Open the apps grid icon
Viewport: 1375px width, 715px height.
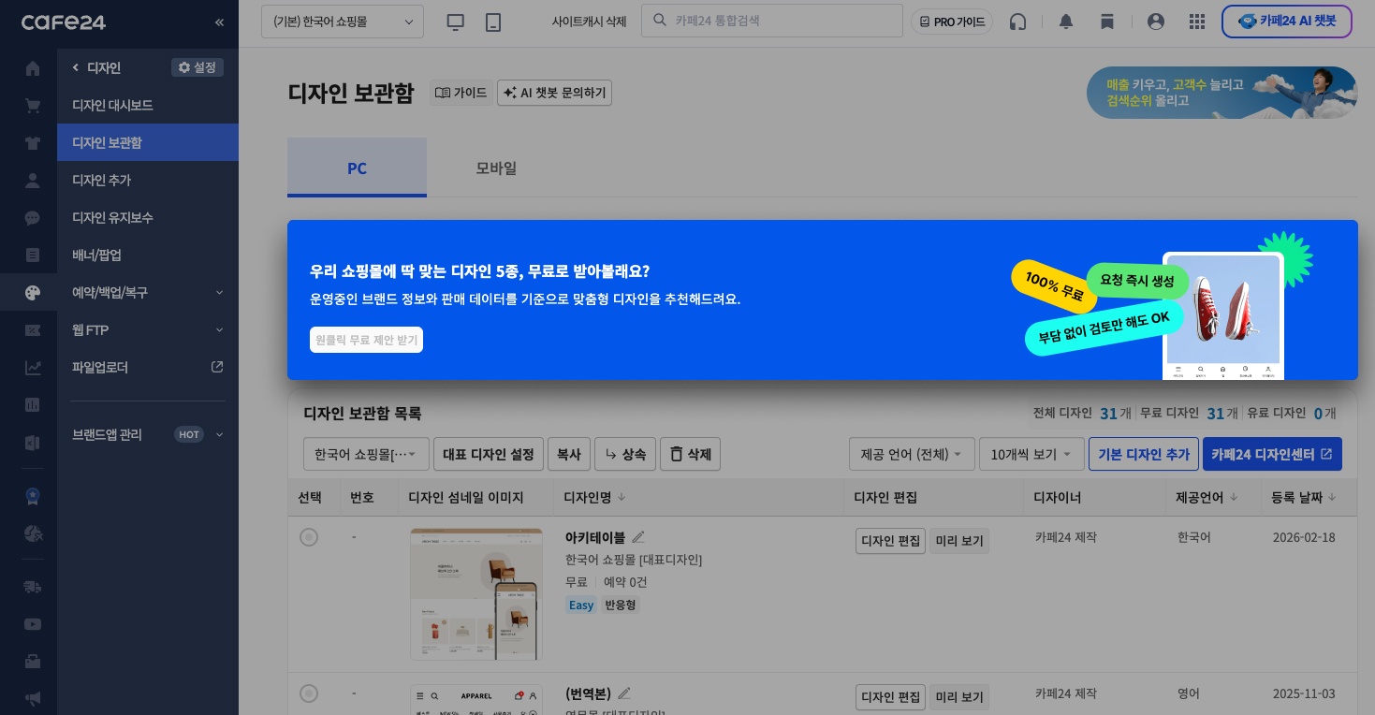click(x=1196, y=22)
